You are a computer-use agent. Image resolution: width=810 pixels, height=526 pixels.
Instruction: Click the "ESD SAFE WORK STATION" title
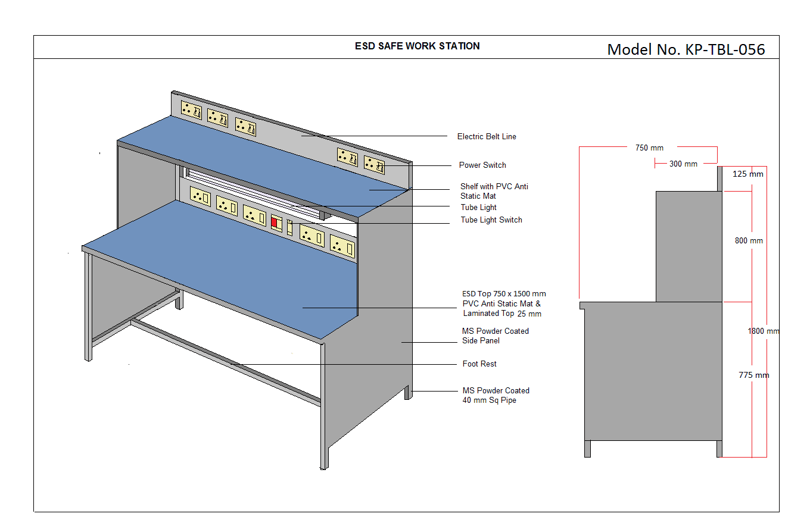point(417,46)
